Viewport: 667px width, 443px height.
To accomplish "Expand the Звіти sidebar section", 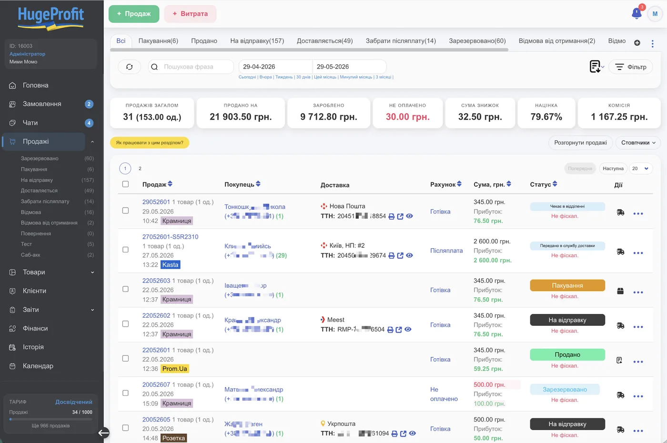I will pos(92,310).
